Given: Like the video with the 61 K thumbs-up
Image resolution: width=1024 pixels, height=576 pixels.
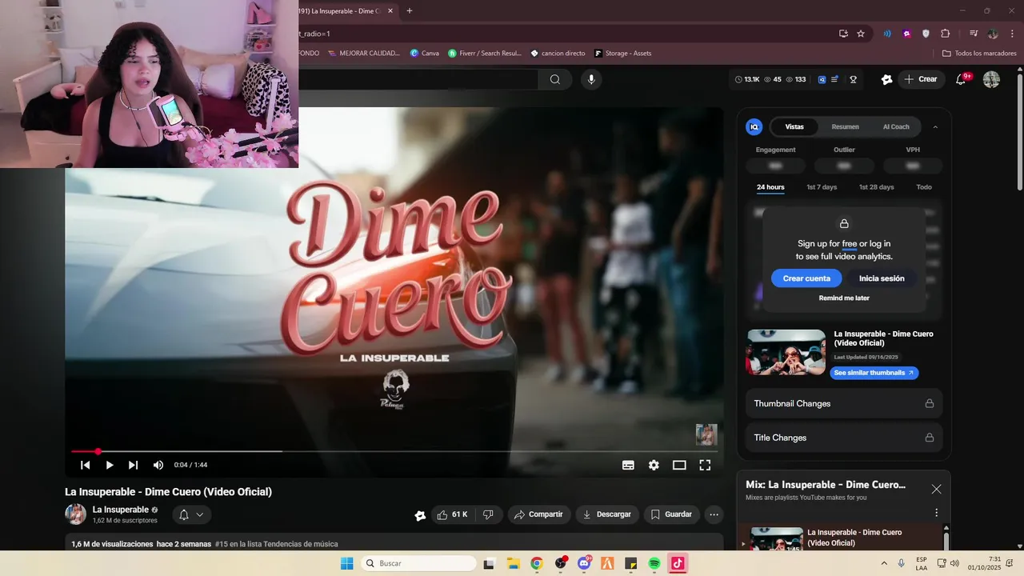Looking at the screenshot, I should (x=452, y=514).
